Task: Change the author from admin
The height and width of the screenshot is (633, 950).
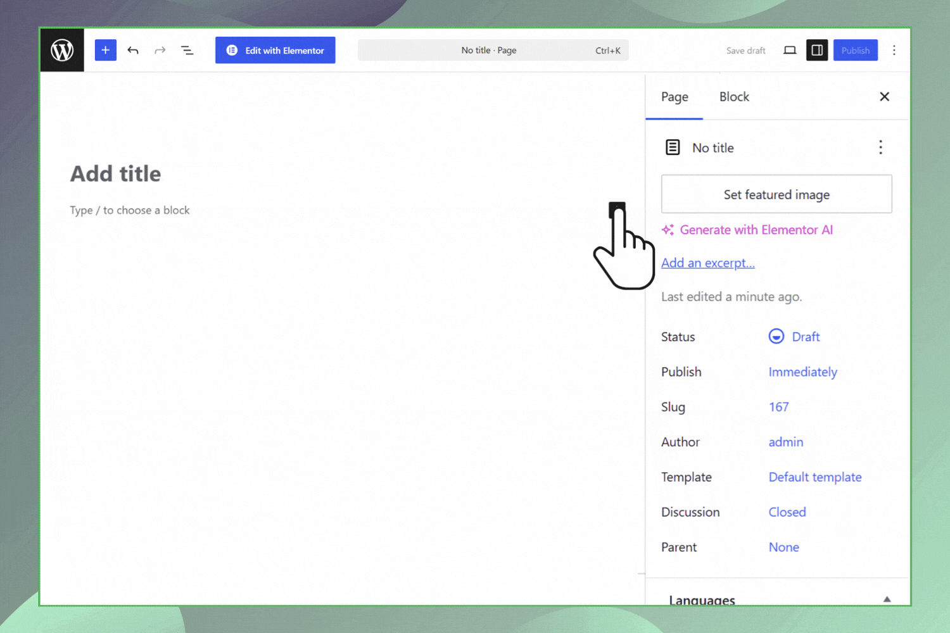Action: (x=786, y=442)
